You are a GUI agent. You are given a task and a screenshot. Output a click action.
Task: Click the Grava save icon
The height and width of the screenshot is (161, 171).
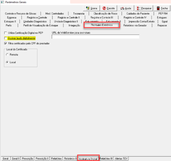(88, 8)
